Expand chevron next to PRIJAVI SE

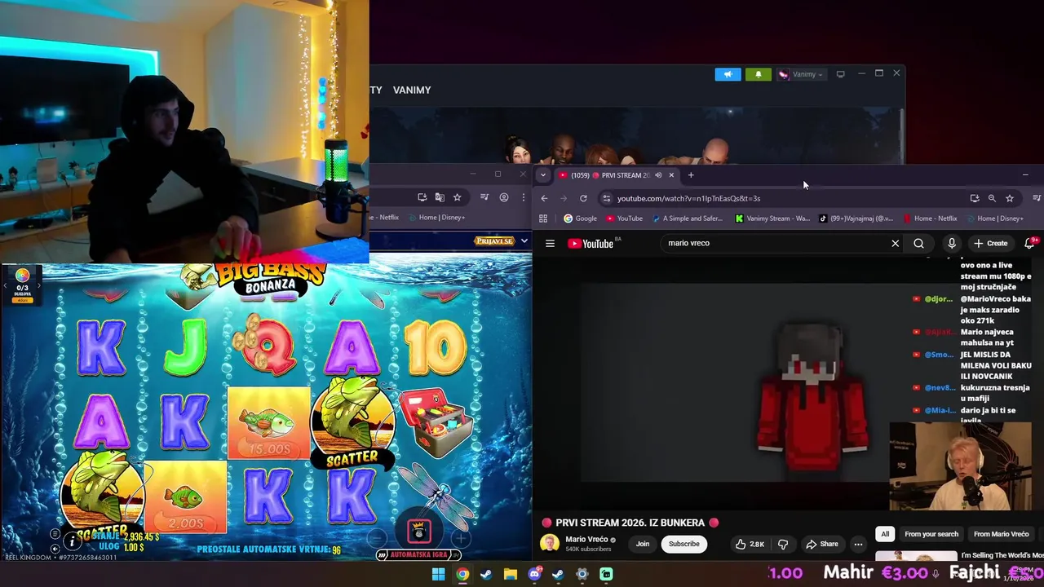(x=524, y=241)
